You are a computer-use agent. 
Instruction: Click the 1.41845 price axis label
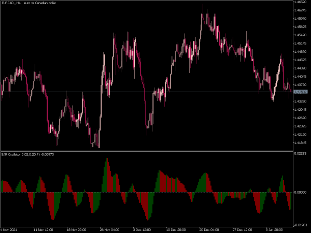[x=301, y=143]
